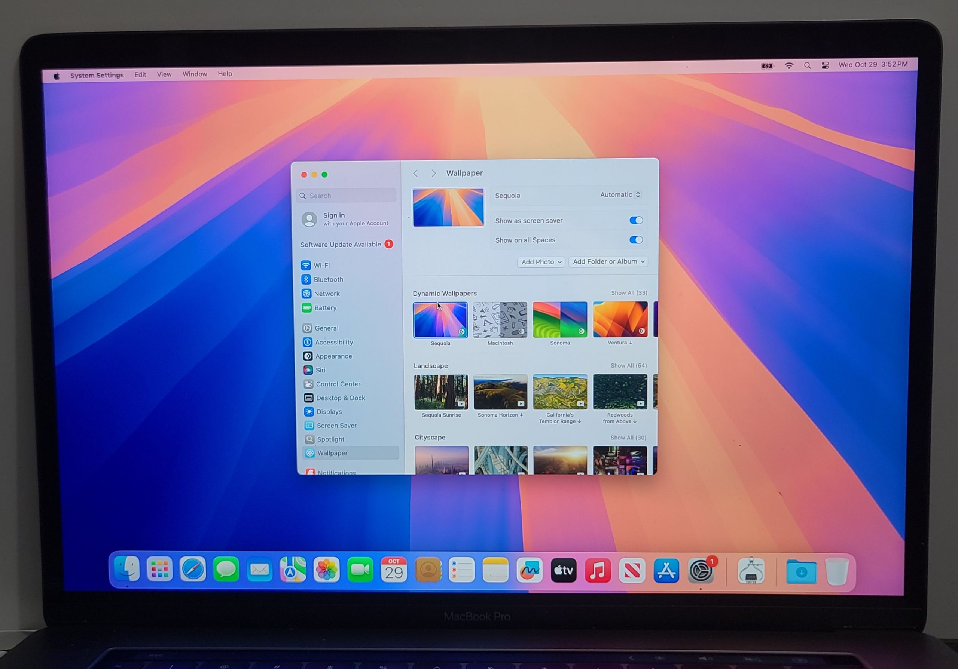
Task: Toggle Show as screen saver switch
Action: [x=636, y=220]
